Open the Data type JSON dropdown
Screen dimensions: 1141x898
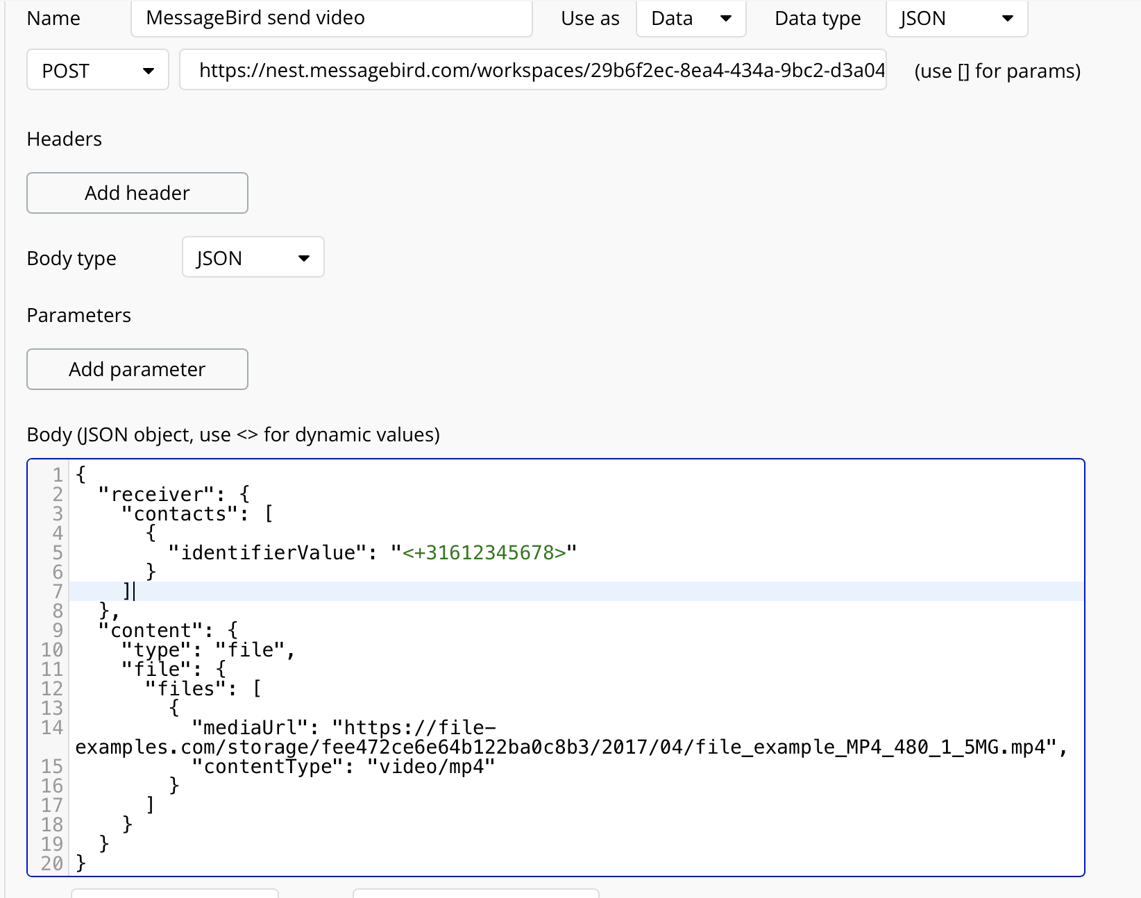(x=957, y=18)
